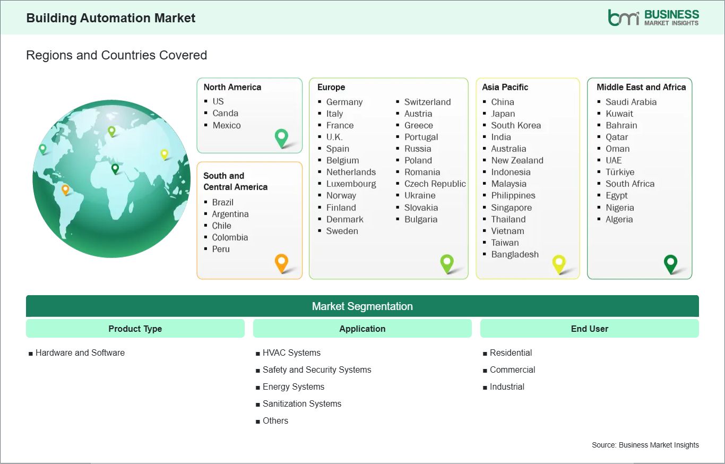Check the bullet beside Residential
This screenshot has height=464, width=725.
tap(485, 353)
